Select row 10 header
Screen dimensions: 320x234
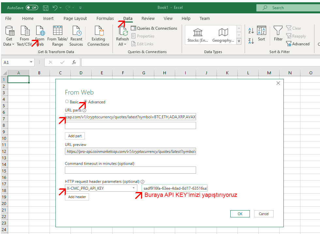pyautogui.click(x=4, y=139)
